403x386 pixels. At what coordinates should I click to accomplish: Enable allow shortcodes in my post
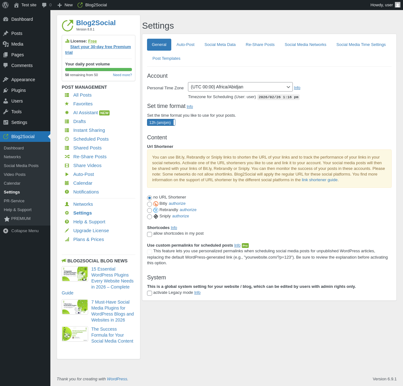(150, 234)
